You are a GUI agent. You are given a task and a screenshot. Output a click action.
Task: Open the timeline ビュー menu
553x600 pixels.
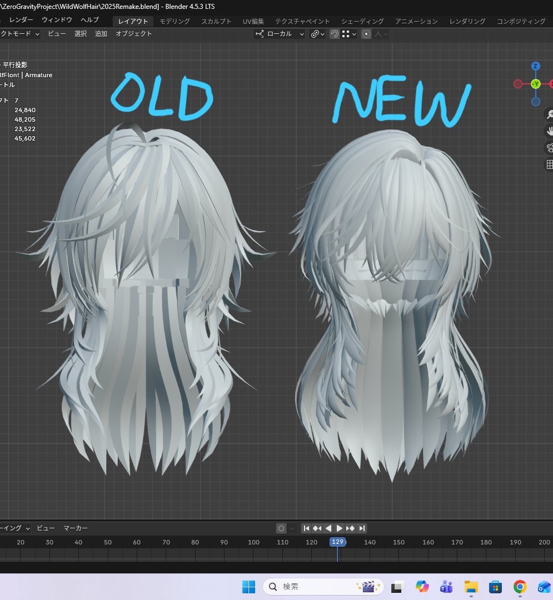46,528
